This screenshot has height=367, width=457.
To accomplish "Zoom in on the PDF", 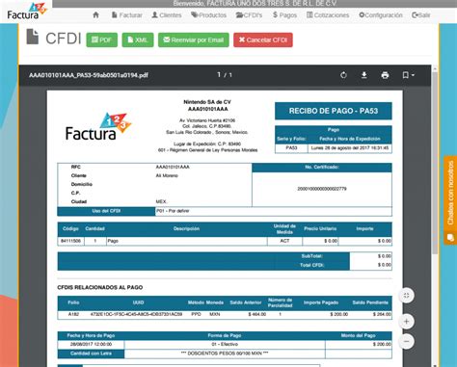I will tap(406, 322).
